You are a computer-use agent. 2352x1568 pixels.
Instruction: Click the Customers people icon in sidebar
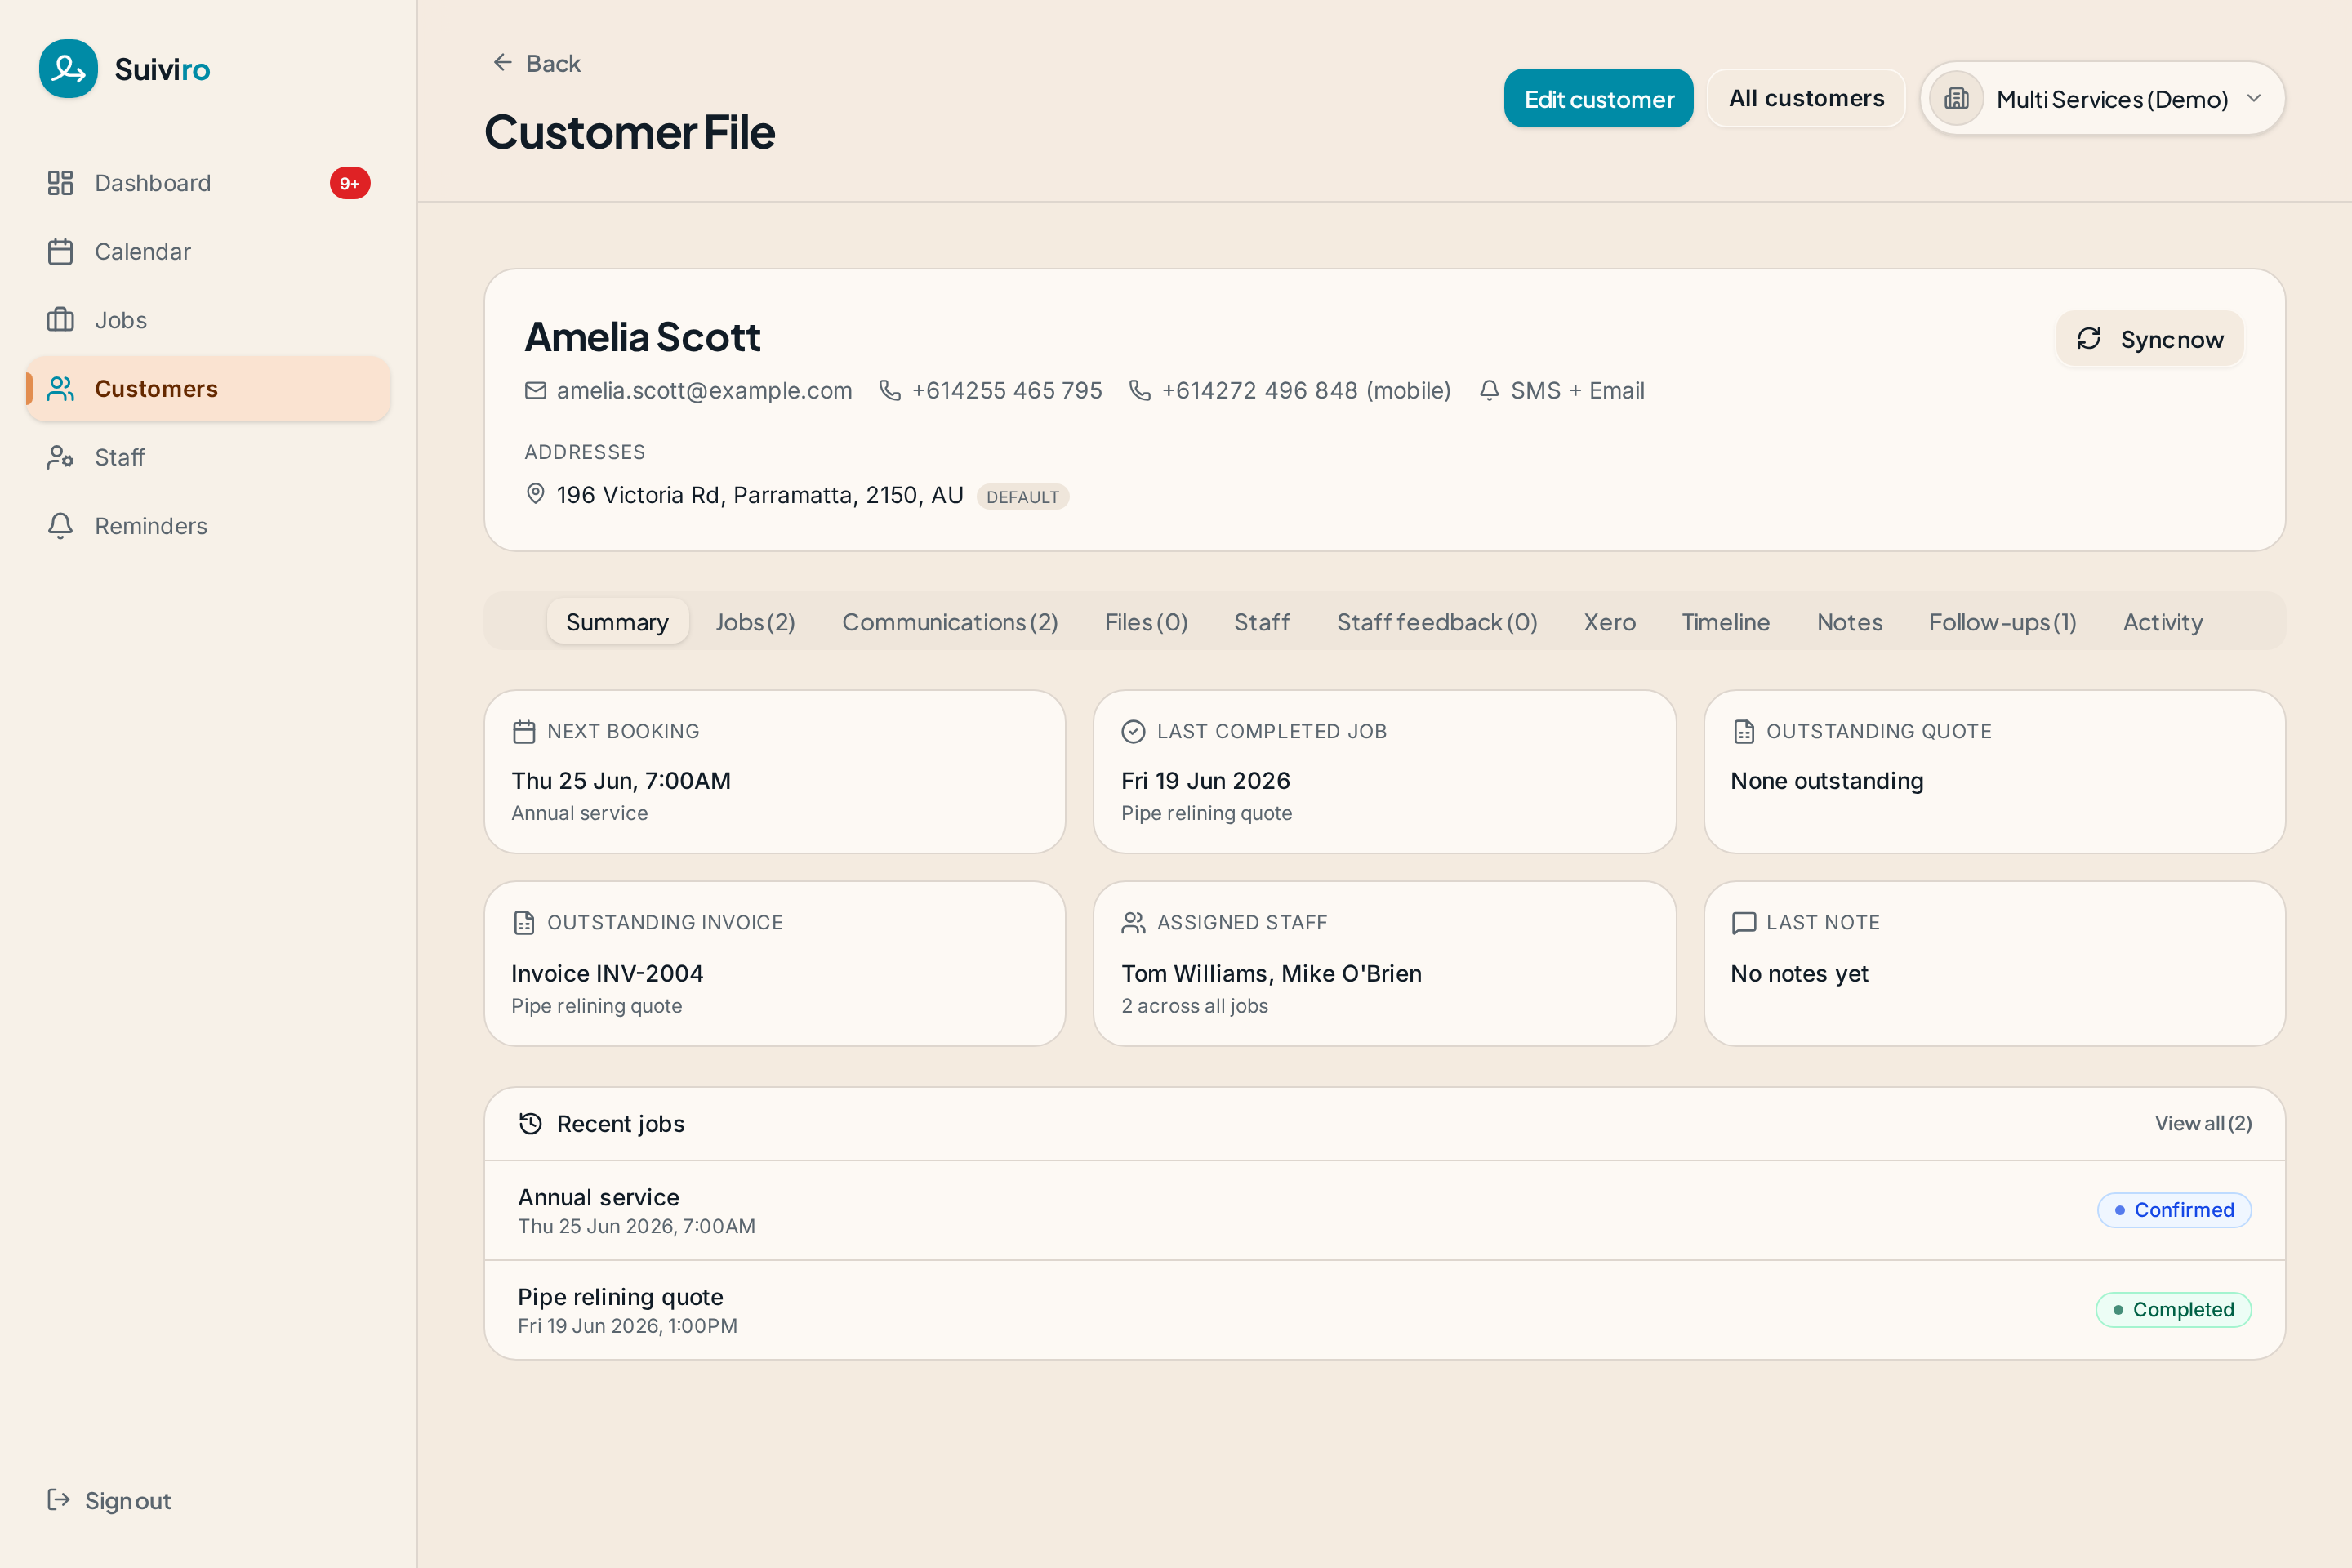(x=60, y=389)
